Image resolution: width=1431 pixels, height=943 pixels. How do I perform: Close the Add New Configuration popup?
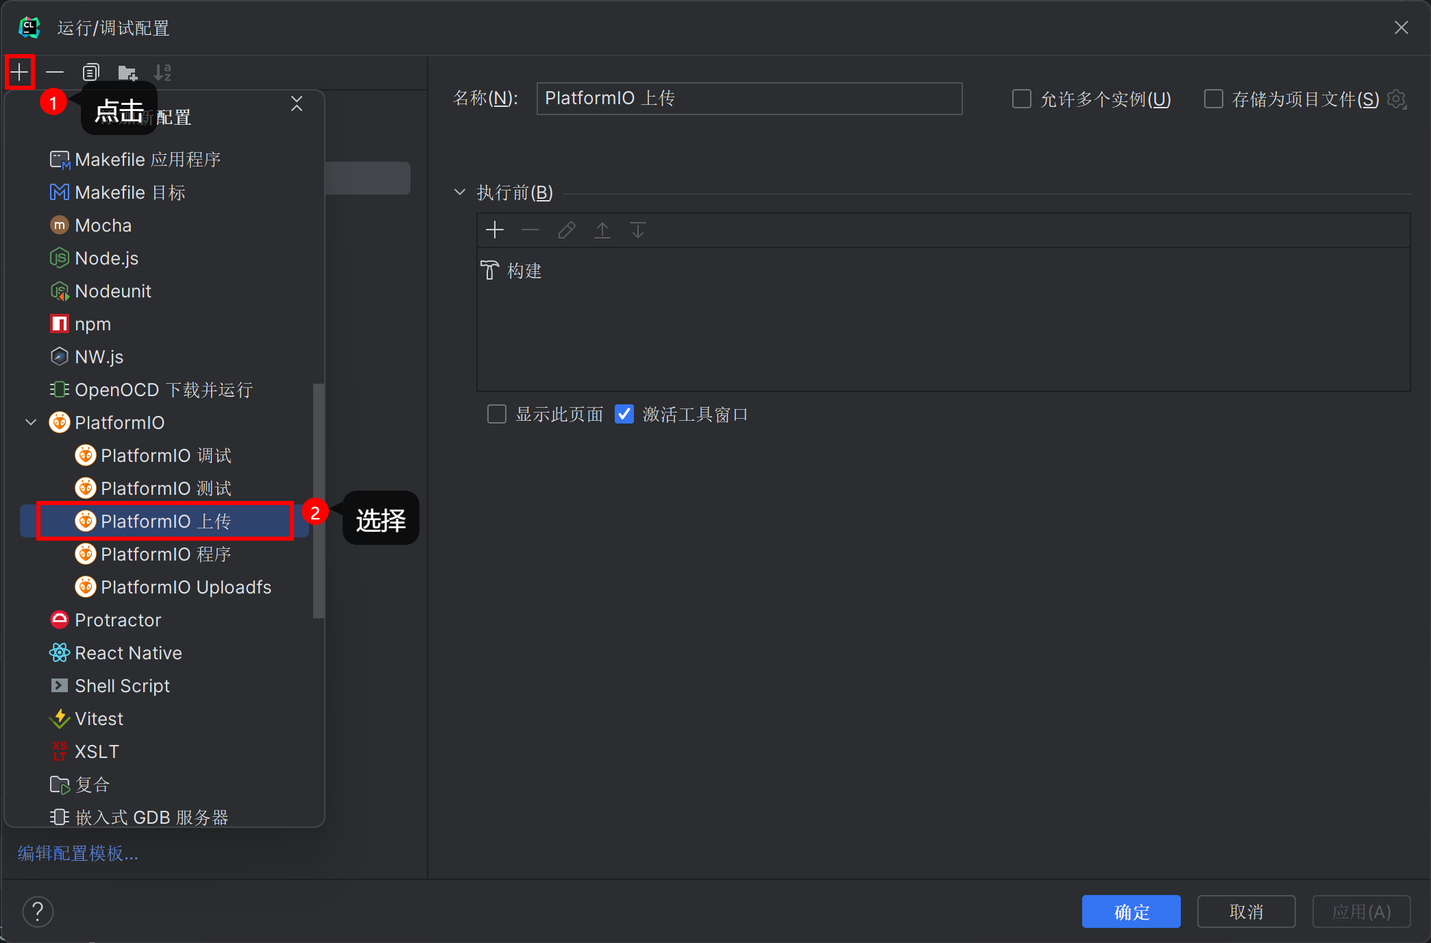(297, 103)
